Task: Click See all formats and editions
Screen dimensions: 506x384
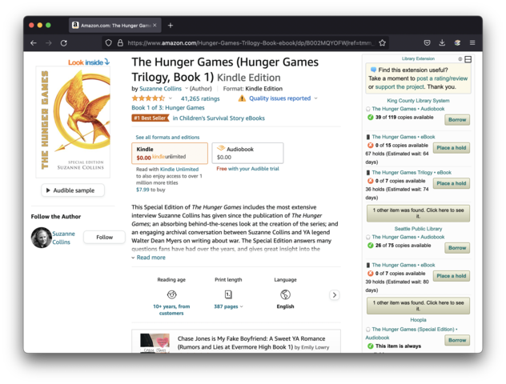Action: pos(167,137)
